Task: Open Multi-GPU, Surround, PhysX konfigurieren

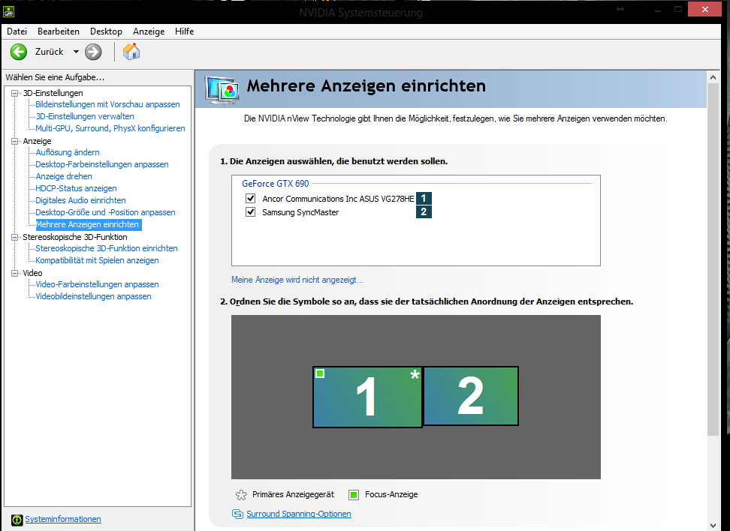Action: click(110, 128)
